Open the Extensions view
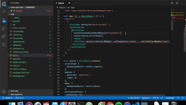The height and width of the screenshot is (105, 186). pos(4,36)
